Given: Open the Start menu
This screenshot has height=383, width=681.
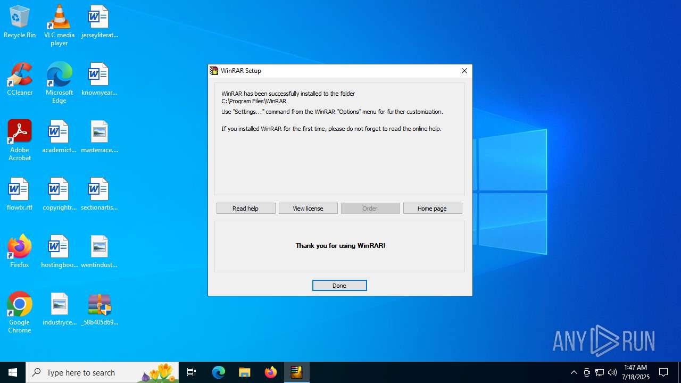Looking at the screenshot, I should pyautogui.click(x=13, y=372).
